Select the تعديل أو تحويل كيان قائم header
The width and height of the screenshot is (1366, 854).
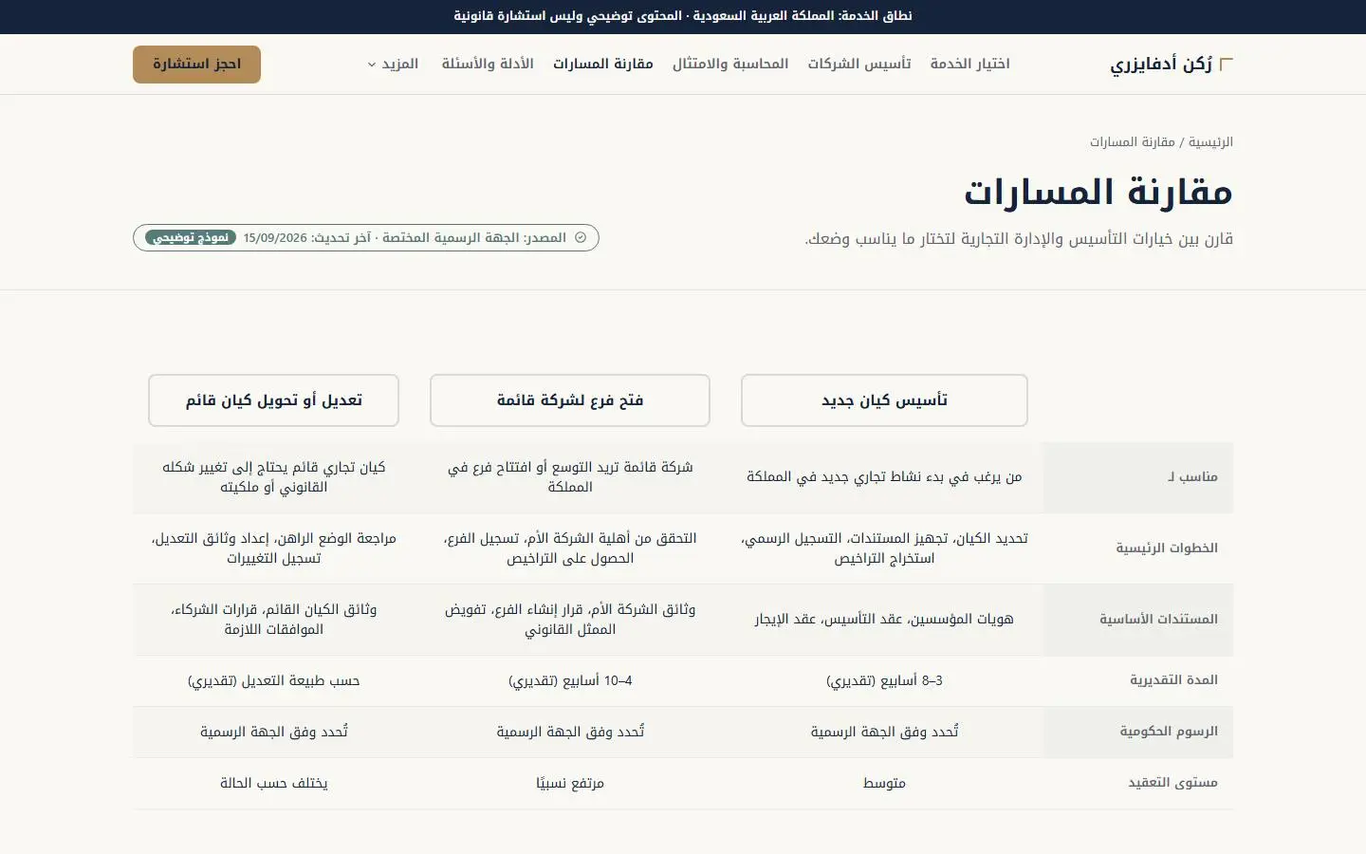273,400
